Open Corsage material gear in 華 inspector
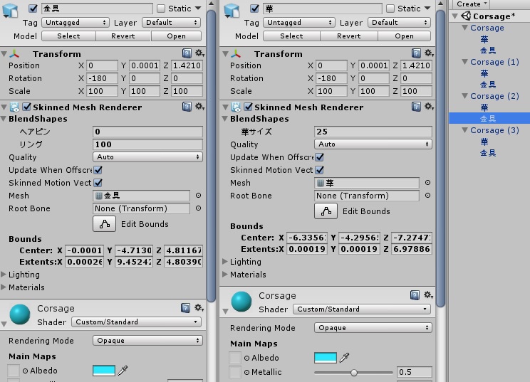Viewport: 530px width, 382px height. [x=428, y=295]
